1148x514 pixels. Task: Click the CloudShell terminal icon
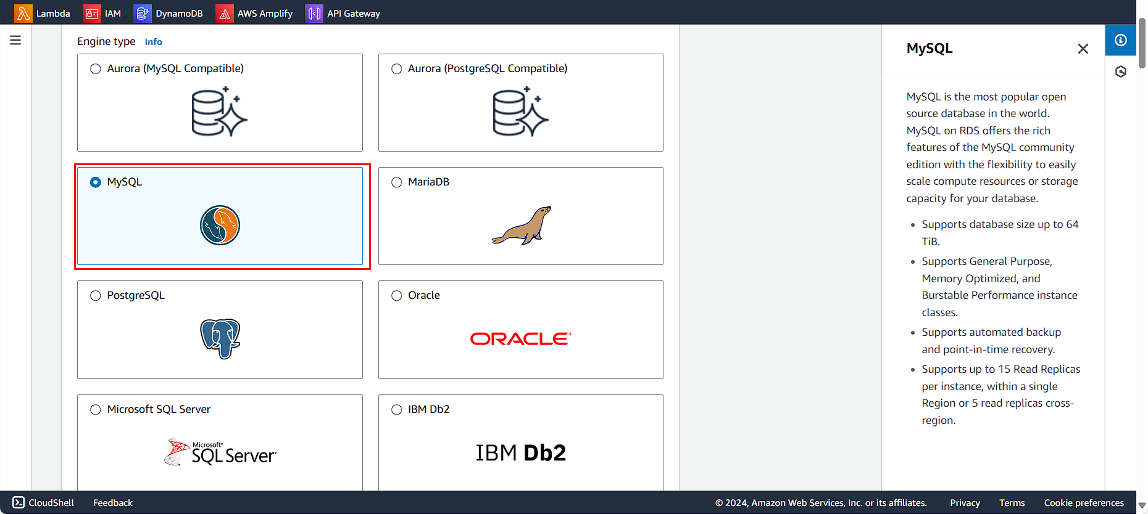click(x=19, y=502)
